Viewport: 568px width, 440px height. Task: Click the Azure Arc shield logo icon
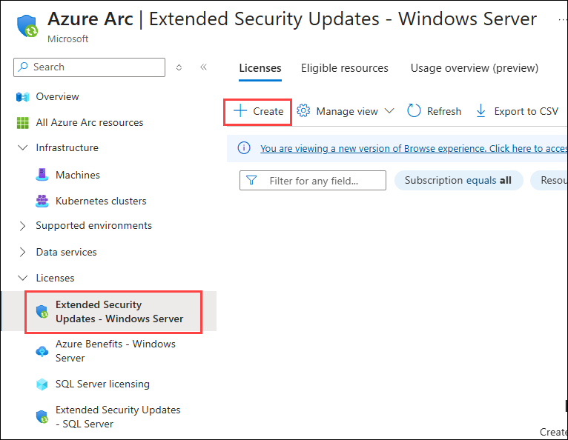[27, 26]
